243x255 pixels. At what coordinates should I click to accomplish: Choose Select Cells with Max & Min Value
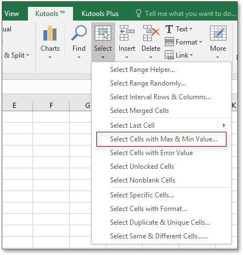click(x=164, y=139)
